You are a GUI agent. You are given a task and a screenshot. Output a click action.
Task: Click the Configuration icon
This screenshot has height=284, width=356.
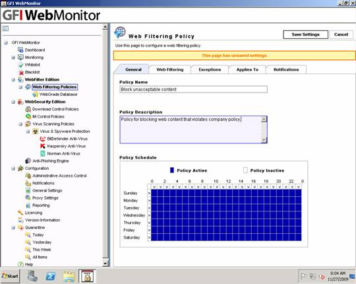point(20,168)
